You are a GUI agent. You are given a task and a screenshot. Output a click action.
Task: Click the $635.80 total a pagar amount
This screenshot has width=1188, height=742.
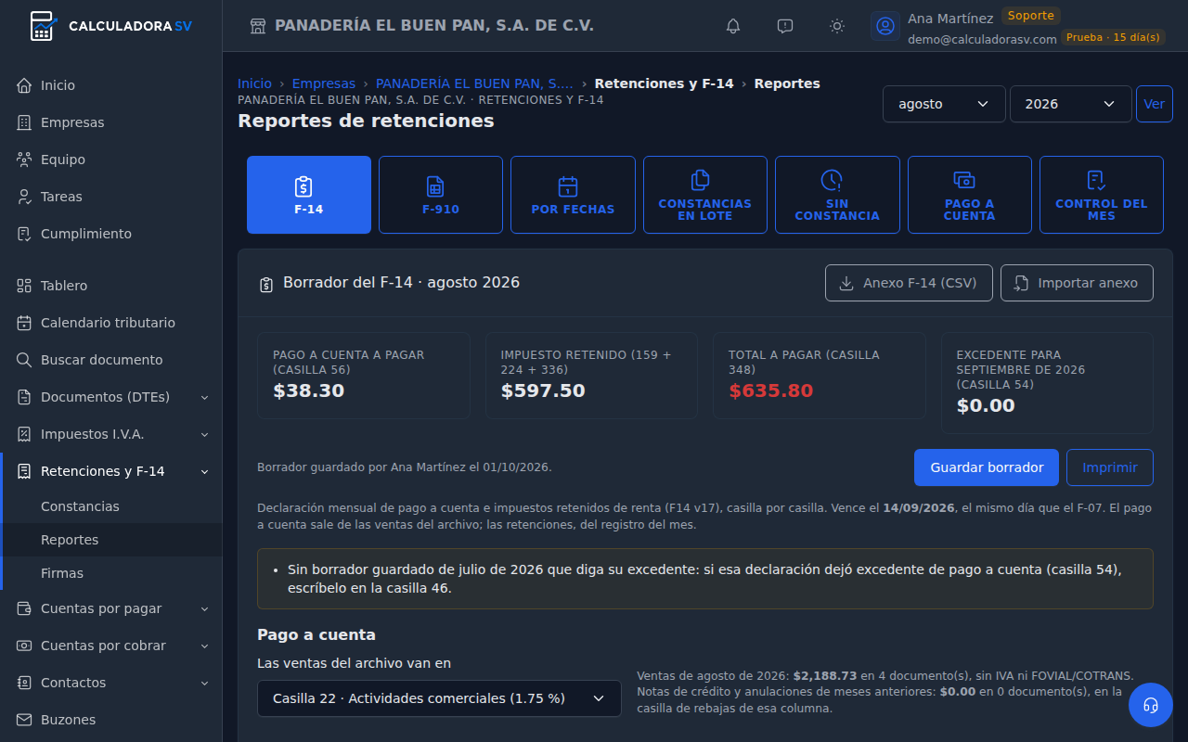(x=770, y=390)
